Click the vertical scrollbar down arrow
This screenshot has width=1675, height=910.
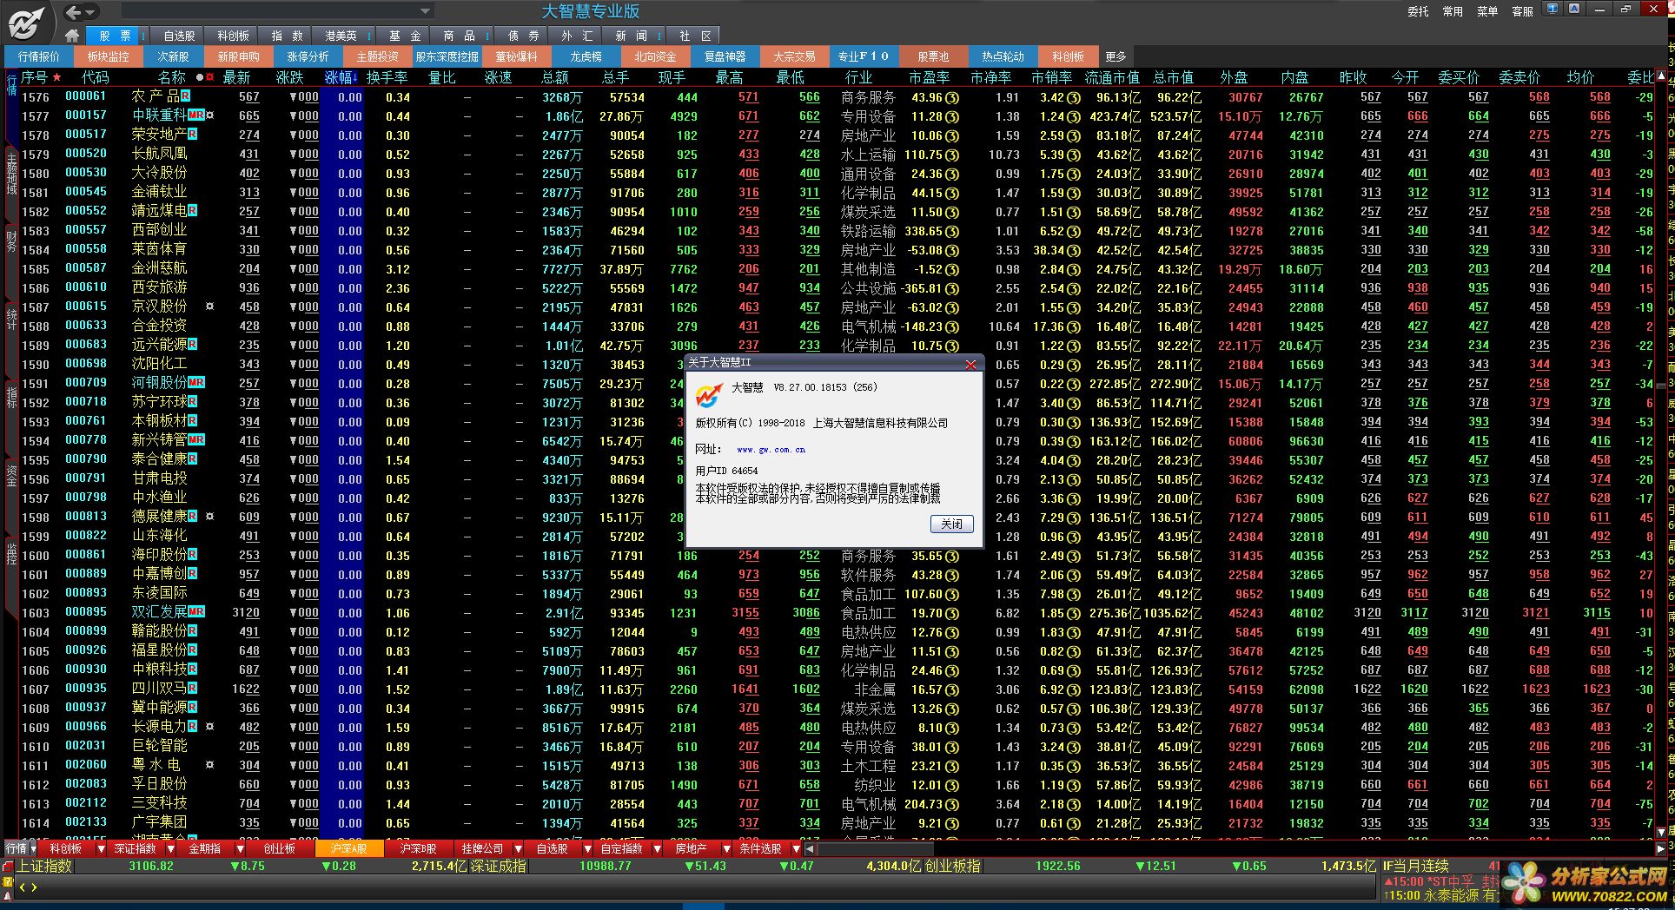pyautogui.click(x=1661, y=832)
